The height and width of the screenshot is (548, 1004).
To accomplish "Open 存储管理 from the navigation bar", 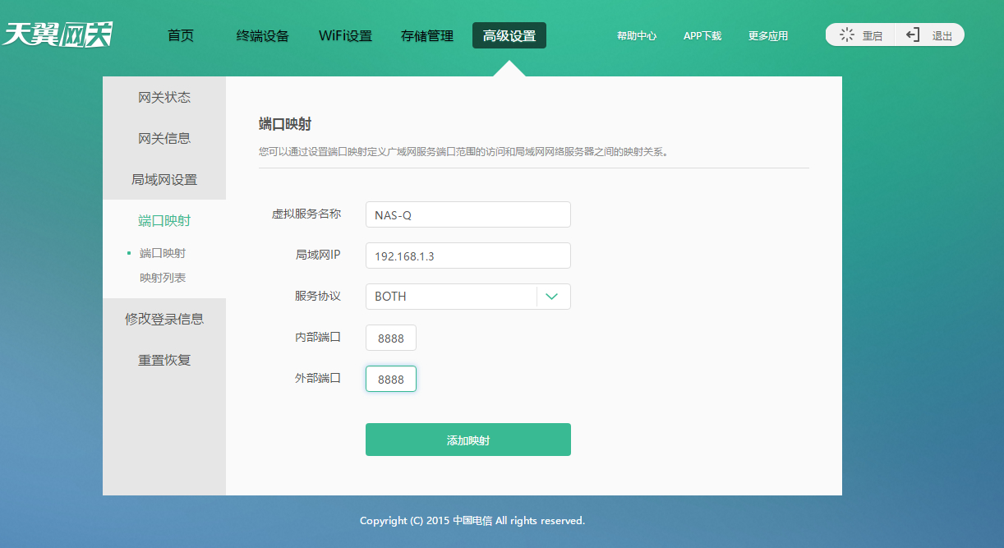I will point(426,35).
